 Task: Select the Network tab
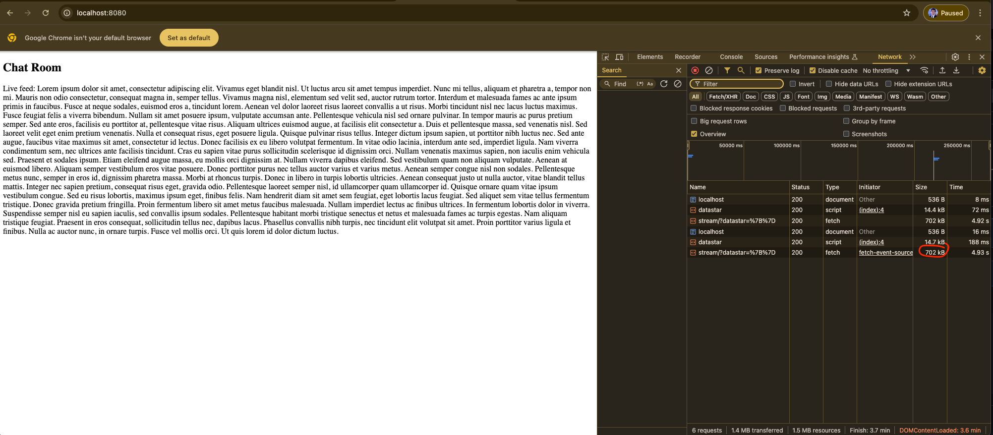pos(890,57)
